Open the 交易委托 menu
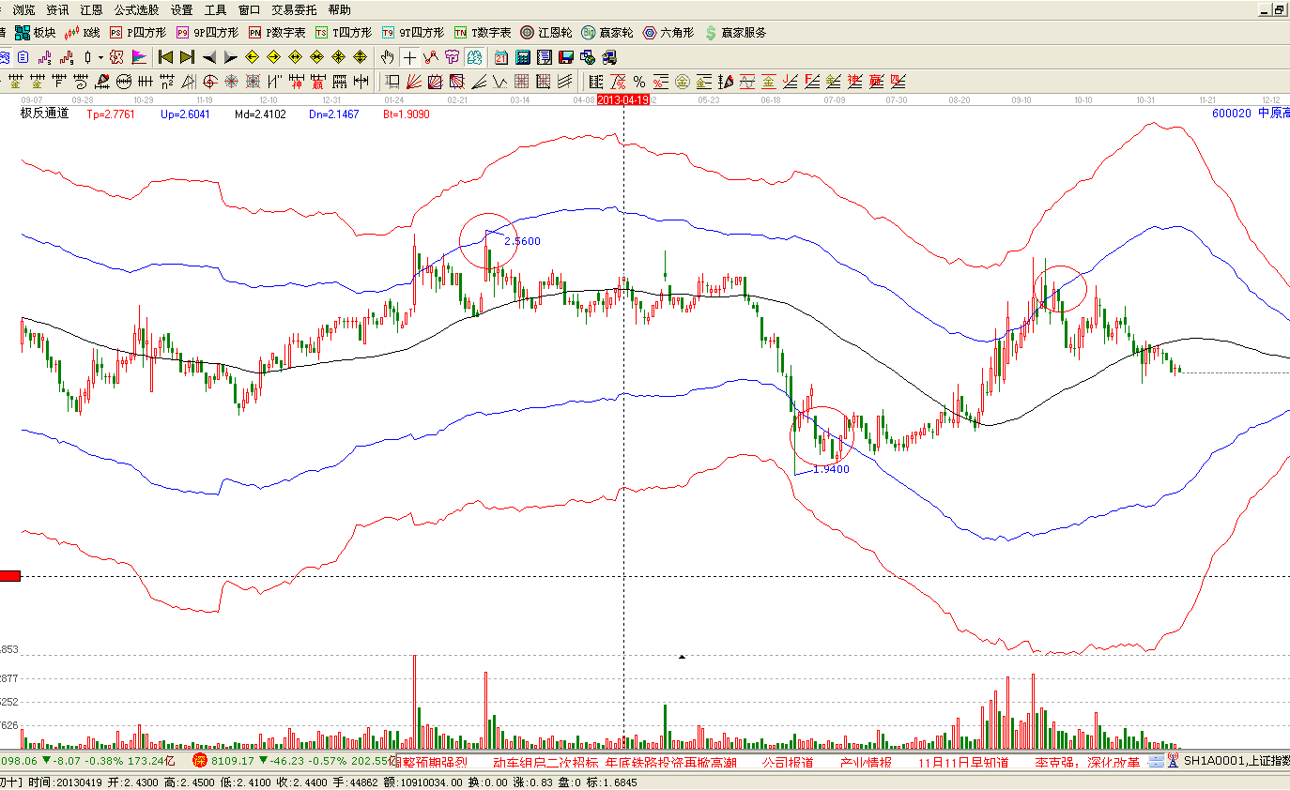The height and width of the screenshot is (790, 1290). (x=294, y=9)
